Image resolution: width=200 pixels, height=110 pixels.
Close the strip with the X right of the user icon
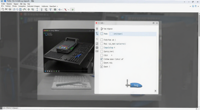(x=198, y=6)
